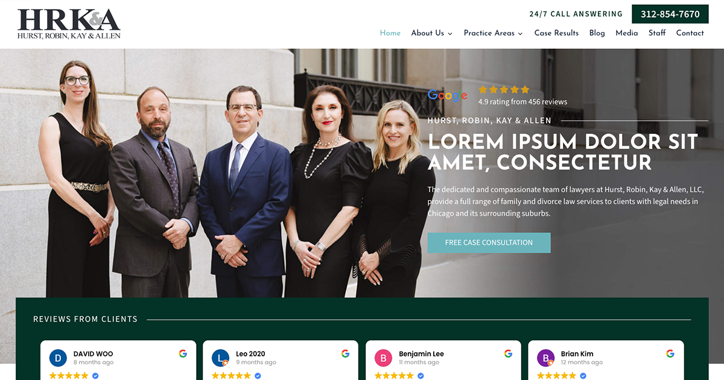Click the Google icon on Leo 2020's review

346,353
